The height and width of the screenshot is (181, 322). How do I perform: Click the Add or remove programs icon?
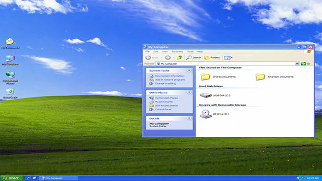[151, 79]
